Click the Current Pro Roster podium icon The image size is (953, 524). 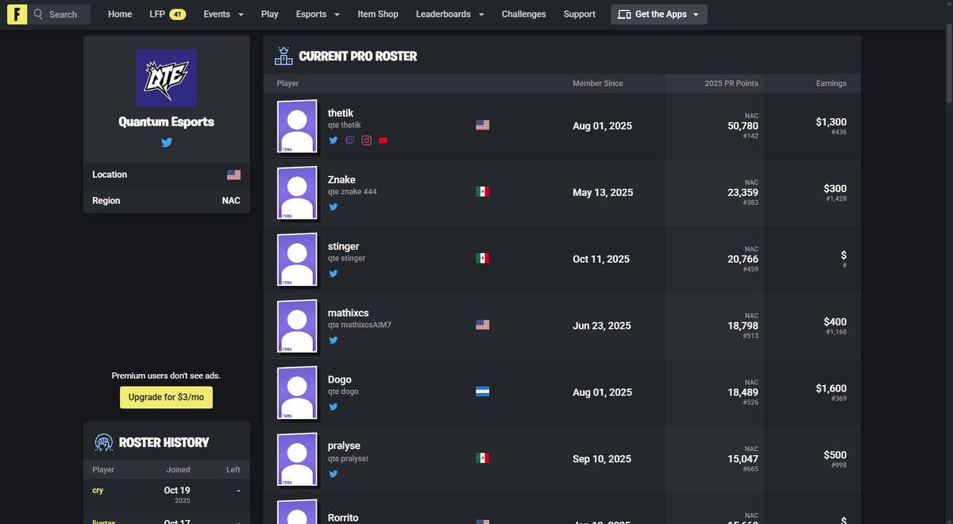(x=284, y=56)
